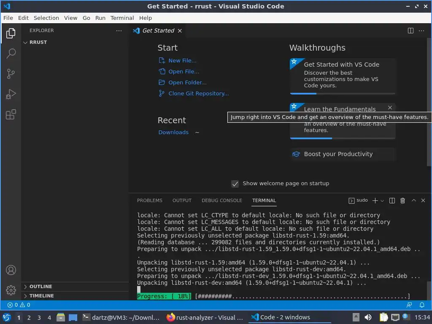Image resolution: width=432 pixels, height=324 pixels.
Task: Kill terminal with trash icon
Action: [x=402, y=200]
